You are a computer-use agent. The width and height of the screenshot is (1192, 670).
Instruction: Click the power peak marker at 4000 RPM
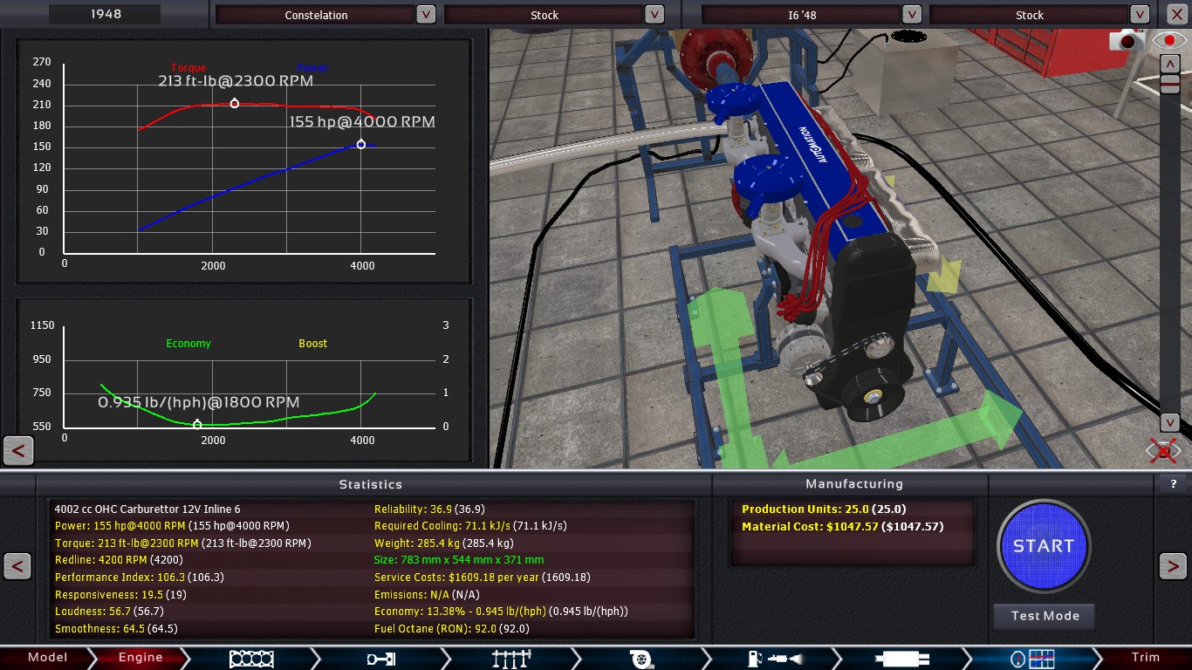361,144
